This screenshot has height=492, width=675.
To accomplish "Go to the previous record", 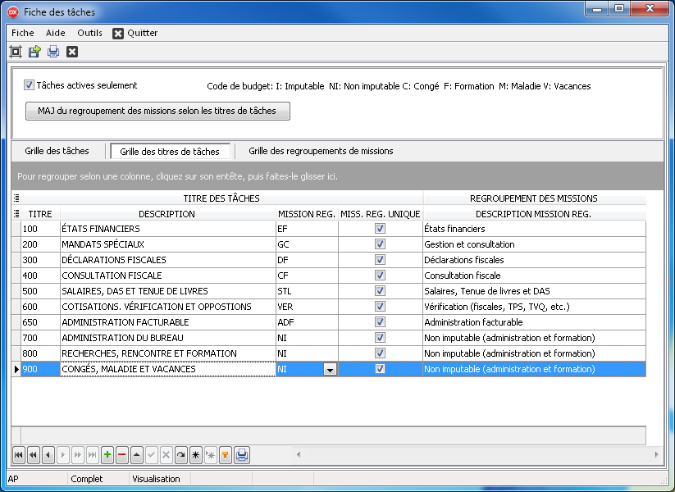I will coord(48,455).
